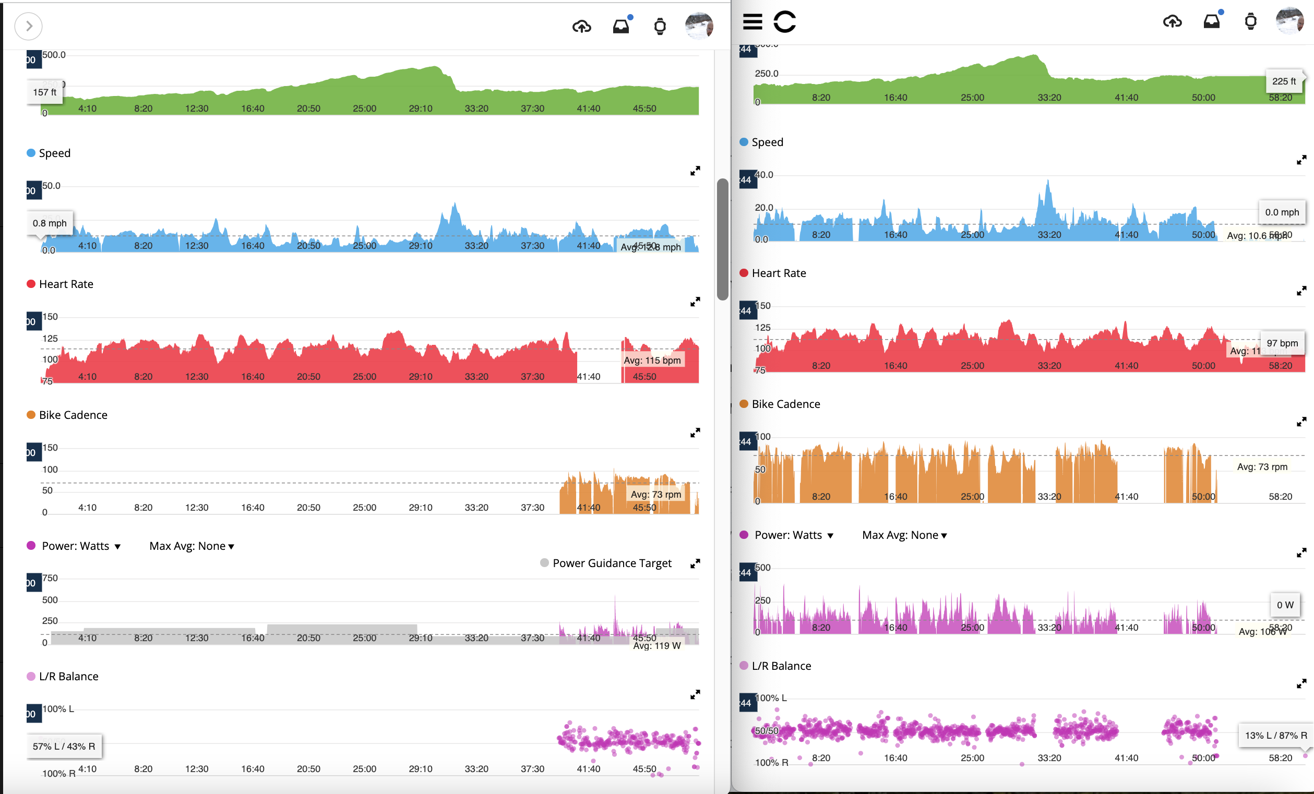Click the 13% L / 87% R tooltip
The height and width of the screenshot is (794, 1314).
[1275, 736]
